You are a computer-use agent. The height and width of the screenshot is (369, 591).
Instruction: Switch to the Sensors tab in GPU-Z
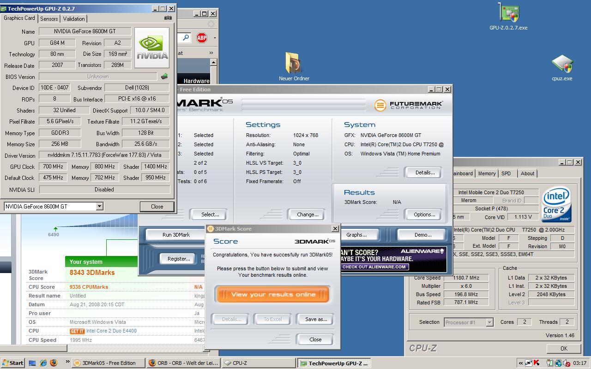coord(49,19)
